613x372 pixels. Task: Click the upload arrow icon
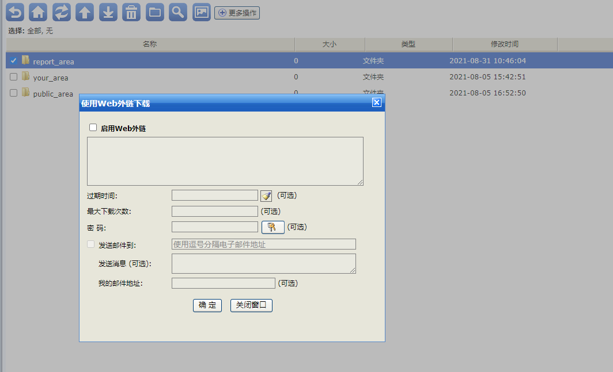tap(85, 12)
